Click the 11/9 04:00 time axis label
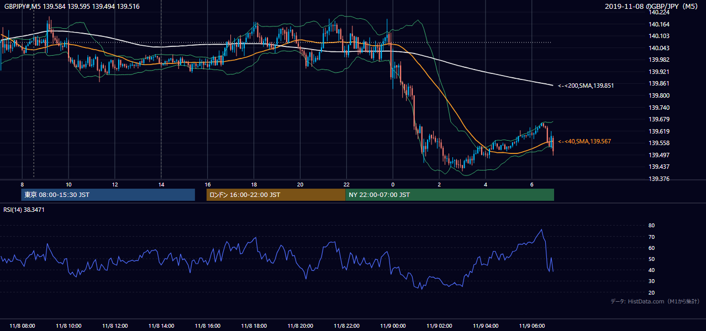Viewport: 706px width, 331px height. click(486, 325)
